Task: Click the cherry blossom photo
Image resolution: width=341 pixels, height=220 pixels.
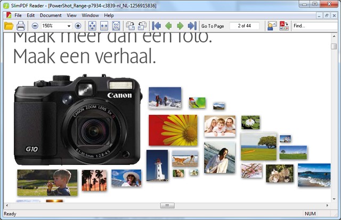Action: (251, 171)
